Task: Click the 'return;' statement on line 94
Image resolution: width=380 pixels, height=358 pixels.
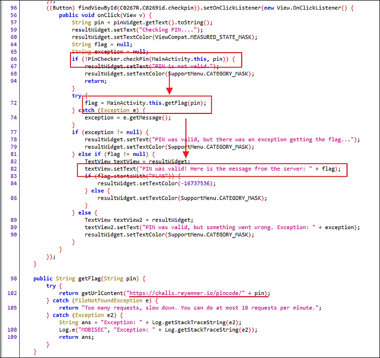Action: tap(95, 81)
